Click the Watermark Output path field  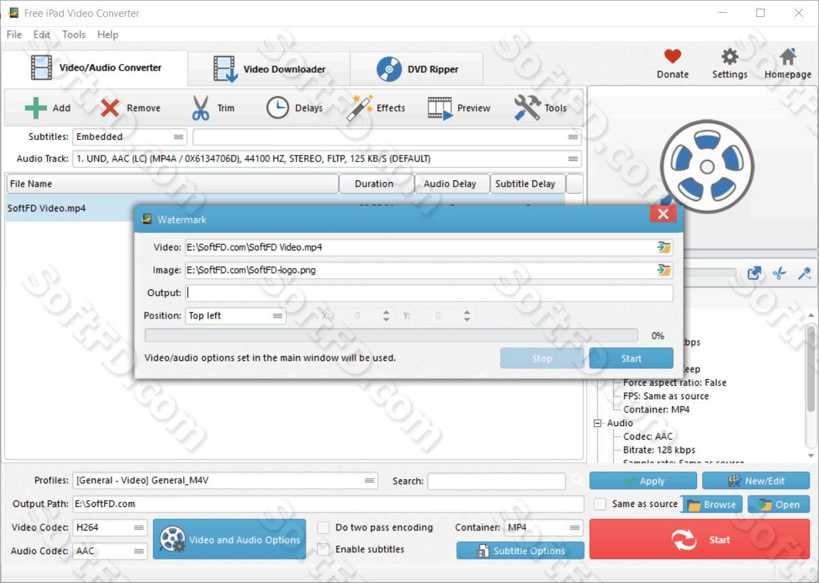[x=429, y=293]
